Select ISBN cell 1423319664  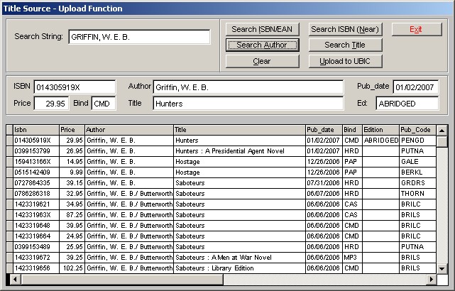point(36,236)
